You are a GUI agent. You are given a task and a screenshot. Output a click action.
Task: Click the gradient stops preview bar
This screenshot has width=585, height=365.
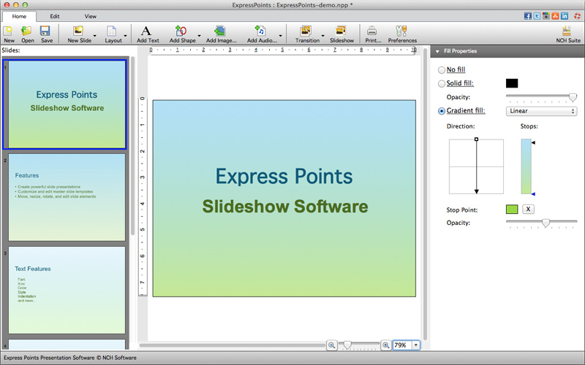(526, 166)
